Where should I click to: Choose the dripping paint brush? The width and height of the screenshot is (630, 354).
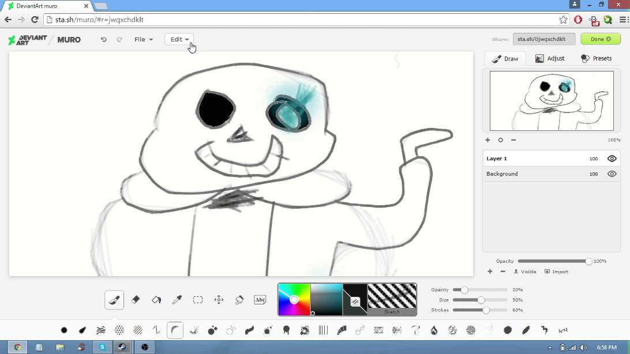(286, 330)
